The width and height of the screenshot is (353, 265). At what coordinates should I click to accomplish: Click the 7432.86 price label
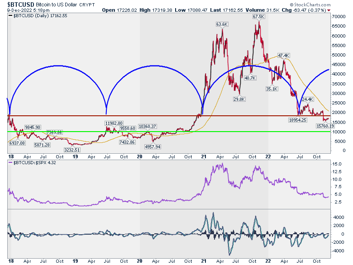[127, 142]
